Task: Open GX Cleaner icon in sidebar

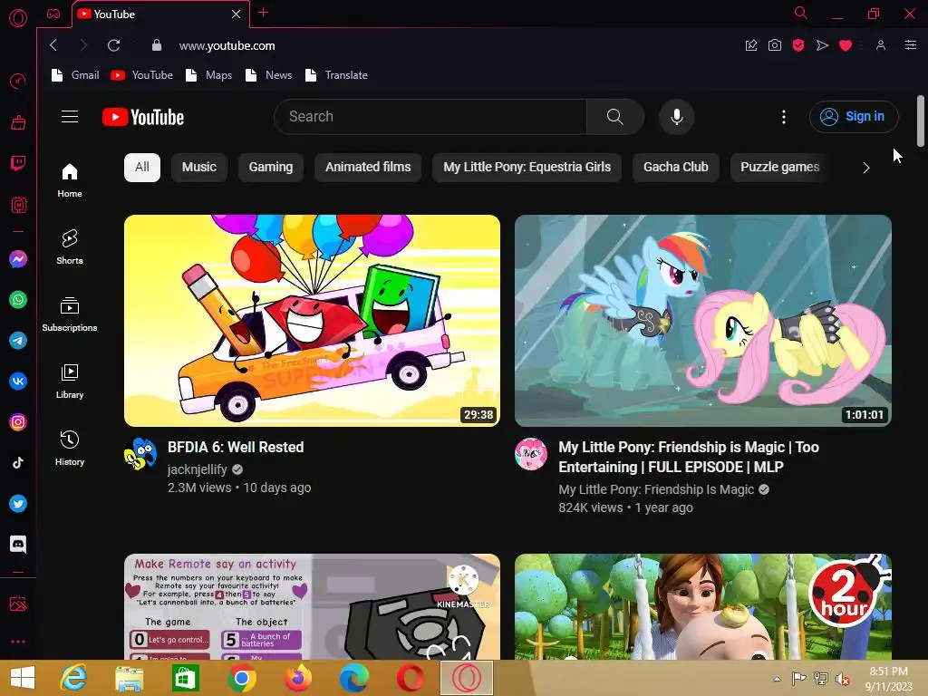Action: pos(18,122)
